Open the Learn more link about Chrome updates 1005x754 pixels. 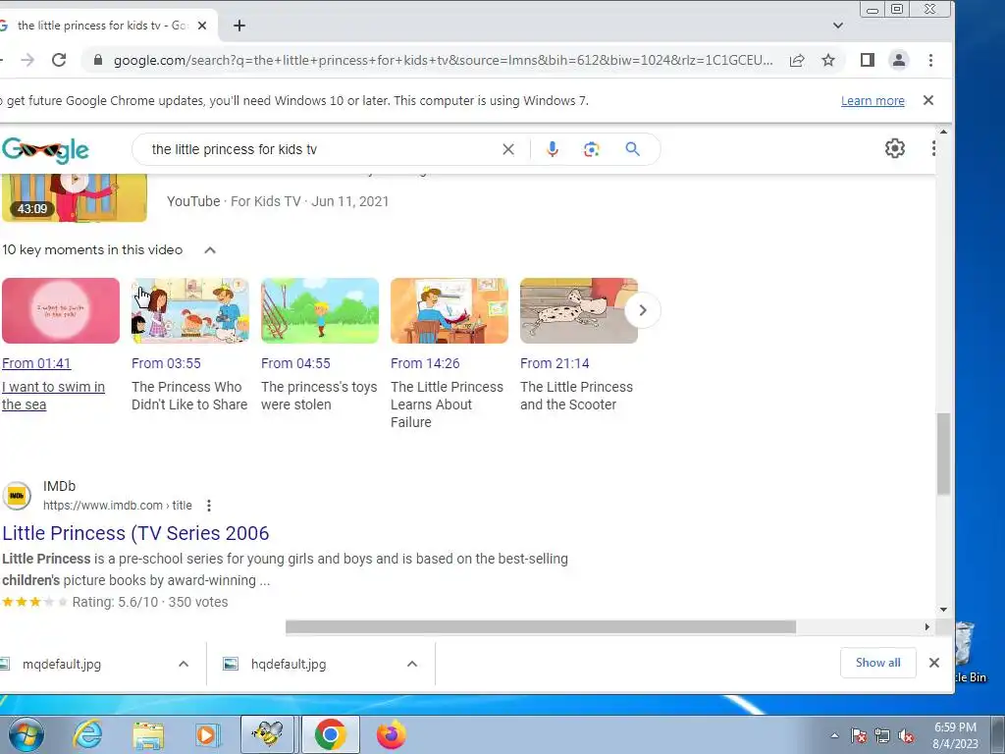(873, 101)
